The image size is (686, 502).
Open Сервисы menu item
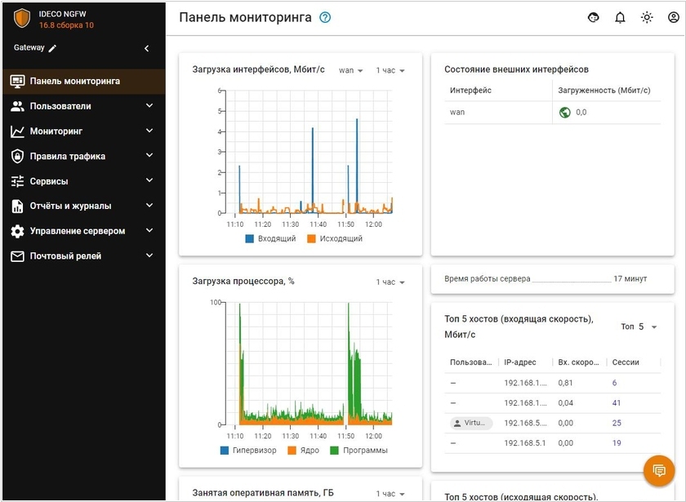pos(84,181)
